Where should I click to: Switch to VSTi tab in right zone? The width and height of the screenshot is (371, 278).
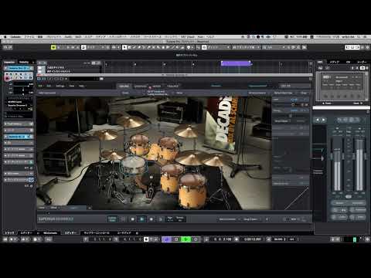tap(320, 62)
